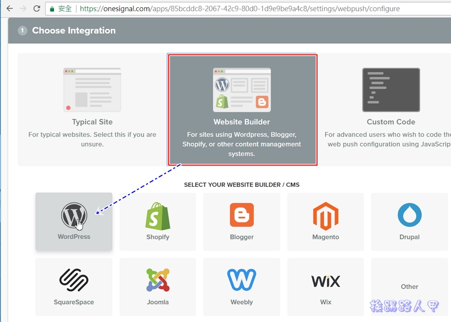Click the Custom Code illustration
The width and height of the screenshot is (451, 322).
click(391, 90)
